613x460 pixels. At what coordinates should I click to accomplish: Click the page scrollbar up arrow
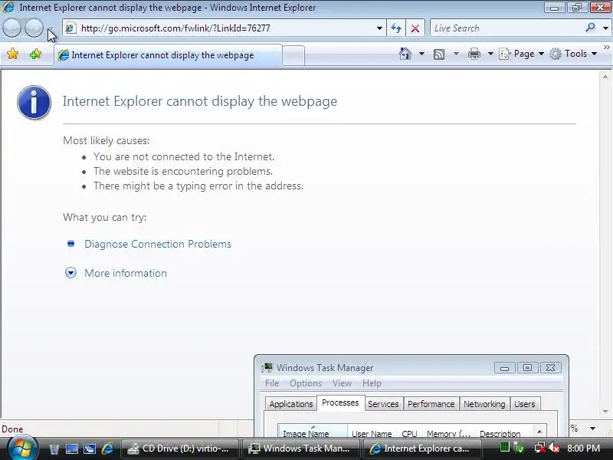pos(605,77)
